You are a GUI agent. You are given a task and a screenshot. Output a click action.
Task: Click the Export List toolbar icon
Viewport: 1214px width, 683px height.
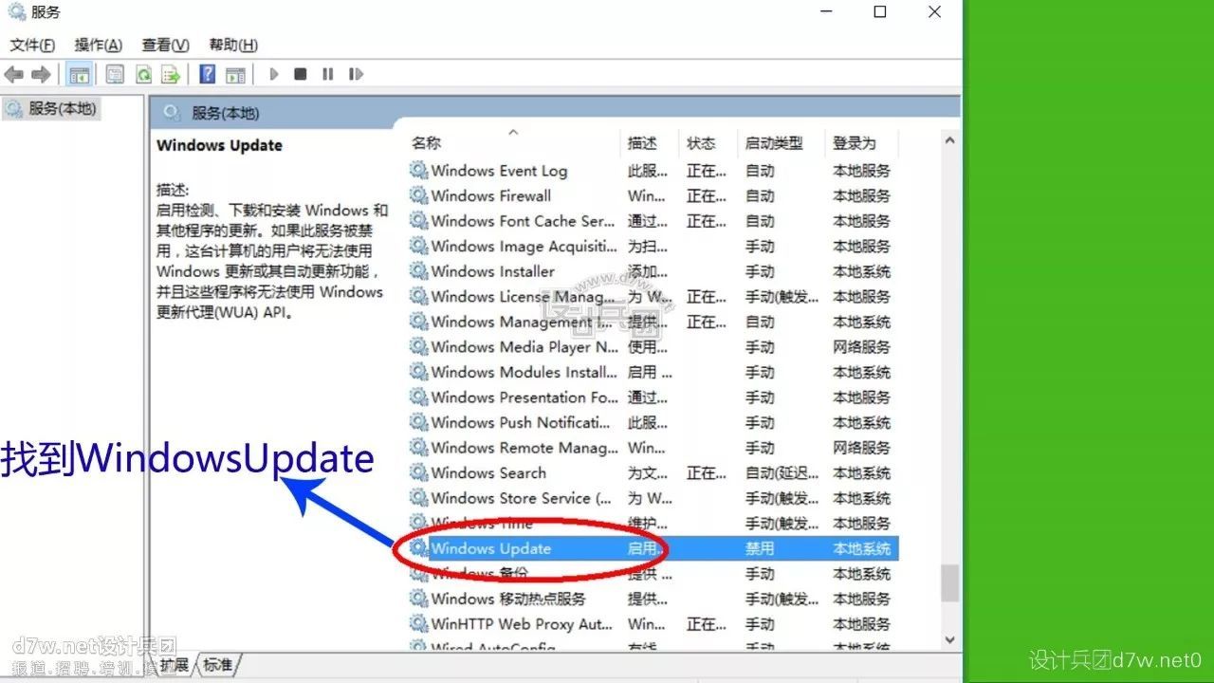point(171,74)
